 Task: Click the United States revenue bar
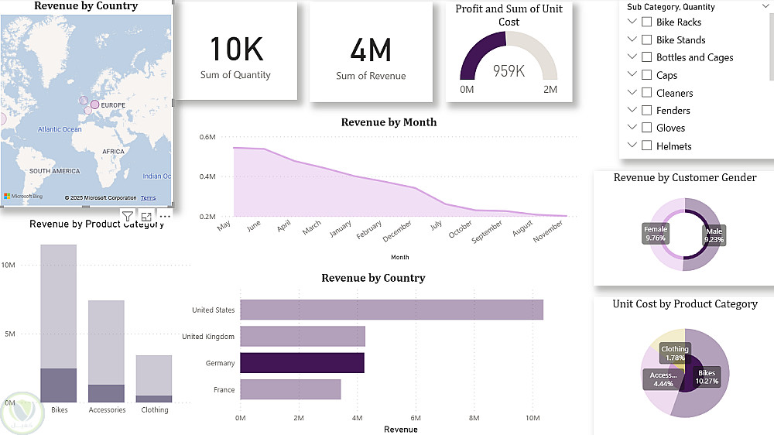click(391, 310)
